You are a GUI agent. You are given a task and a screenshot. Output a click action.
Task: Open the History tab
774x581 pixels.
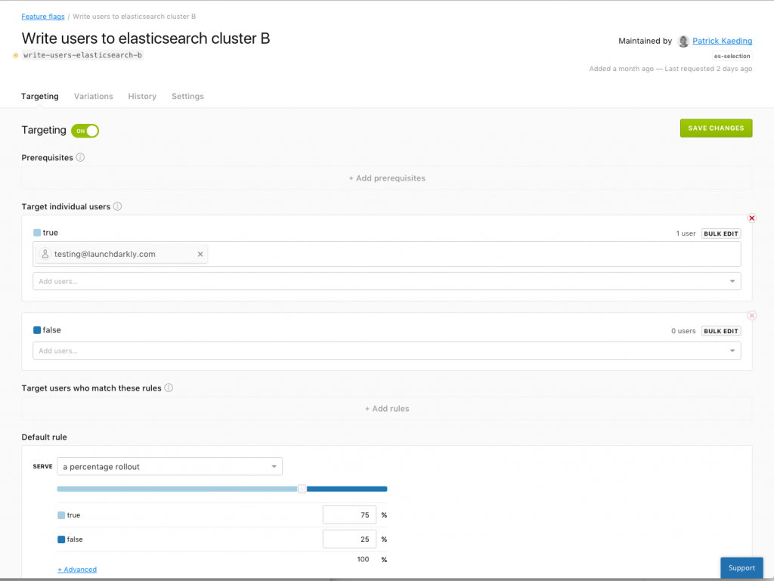[142, 96]
